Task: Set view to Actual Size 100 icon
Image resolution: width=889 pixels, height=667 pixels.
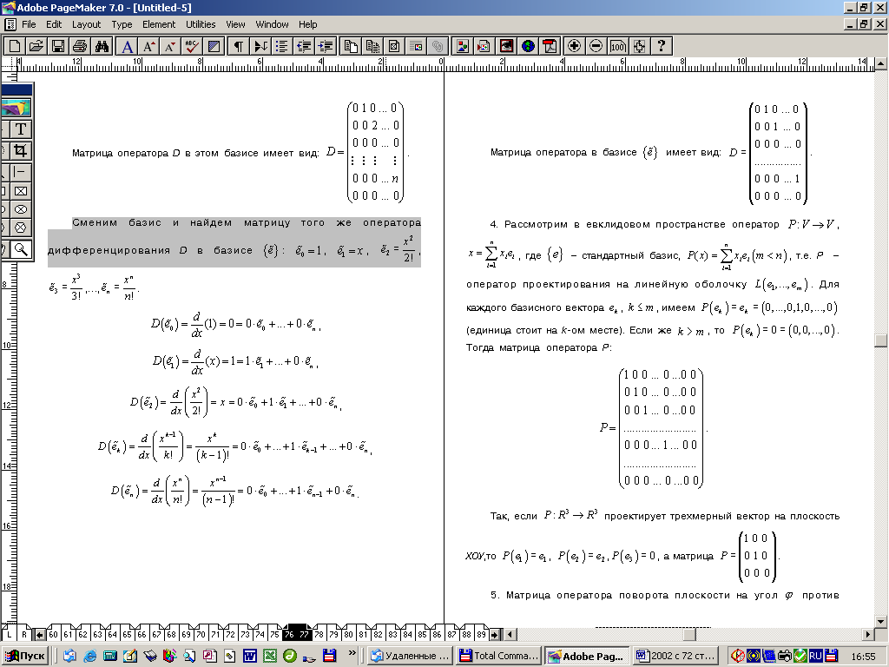Action: click(x=617, y=46)
